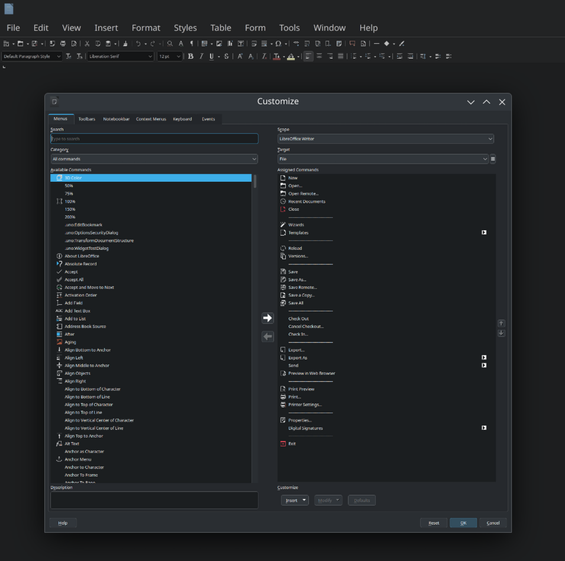The width and height of the screenshot is (565, 561).
Task: Select Print Preview in assigned commands
Action: click(301, 389)
